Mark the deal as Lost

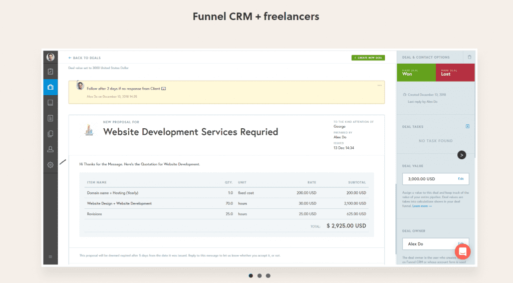click(x=455, y=72)
